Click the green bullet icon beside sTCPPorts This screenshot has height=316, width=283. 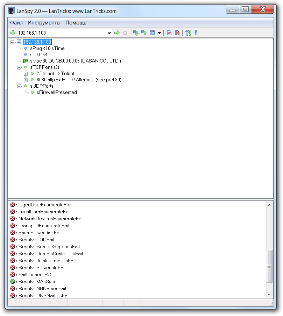(x=26, y=67)
